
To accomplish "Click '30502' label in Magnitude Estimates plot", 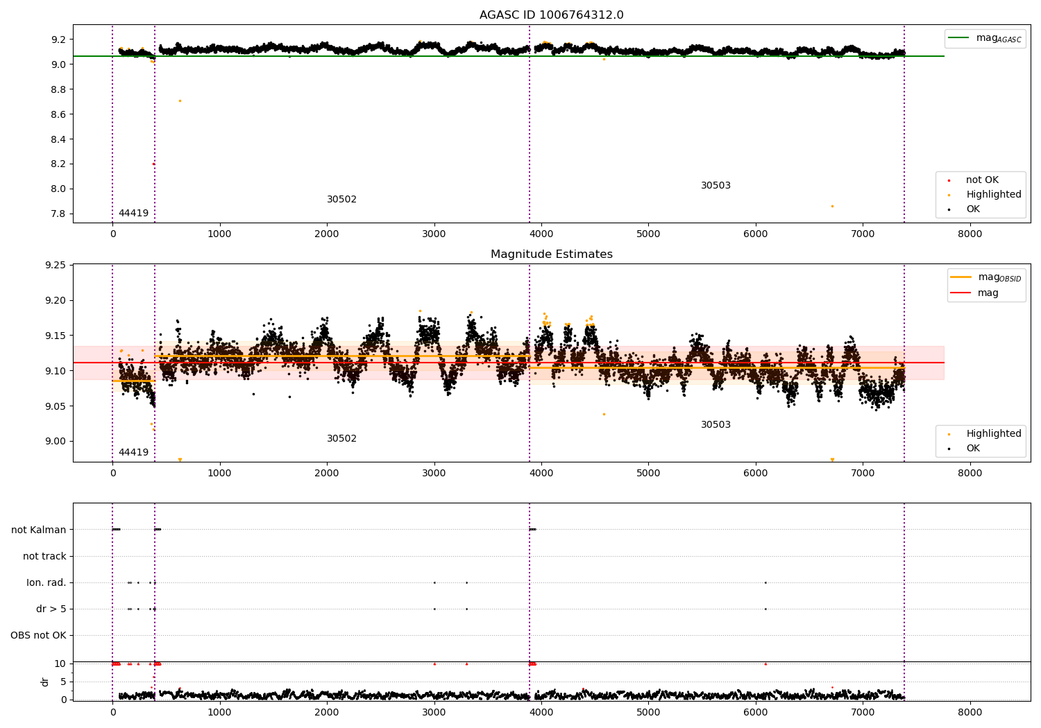I will [341, 439].
